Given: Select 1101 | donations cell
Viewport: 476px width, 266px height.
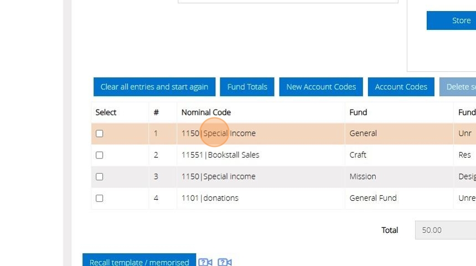Looking at the screenshot, I should pyautogui.click(x=261, y=198).
